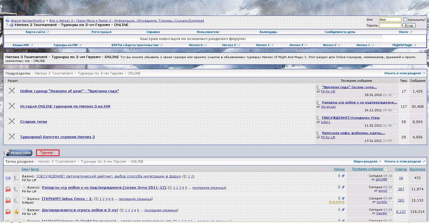Open Пользователи in the top menu
This screenshot has height=223, width=429.
pyautogui.click(x=208, y=32)
